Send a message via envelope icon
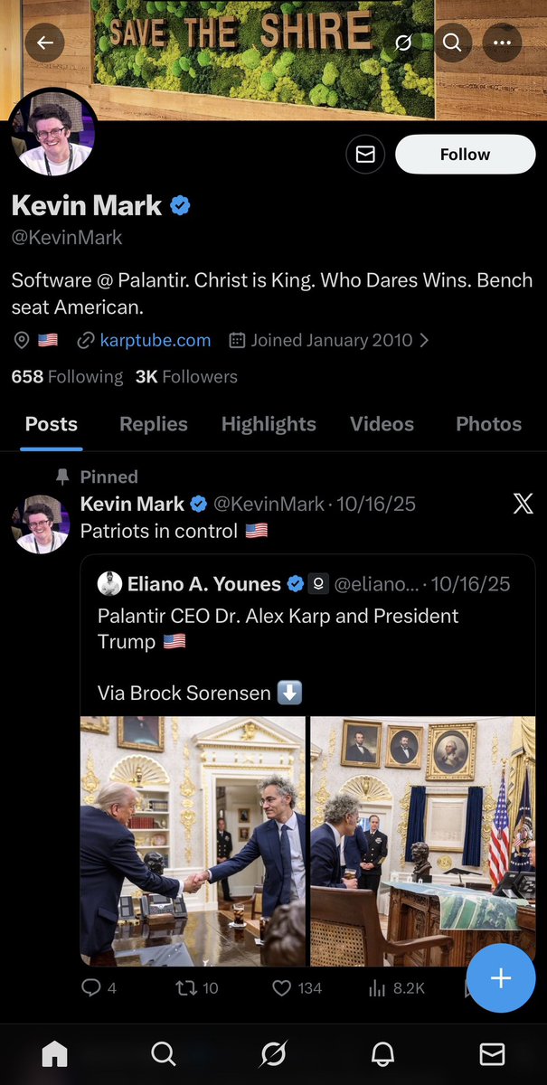 [365, 155]
